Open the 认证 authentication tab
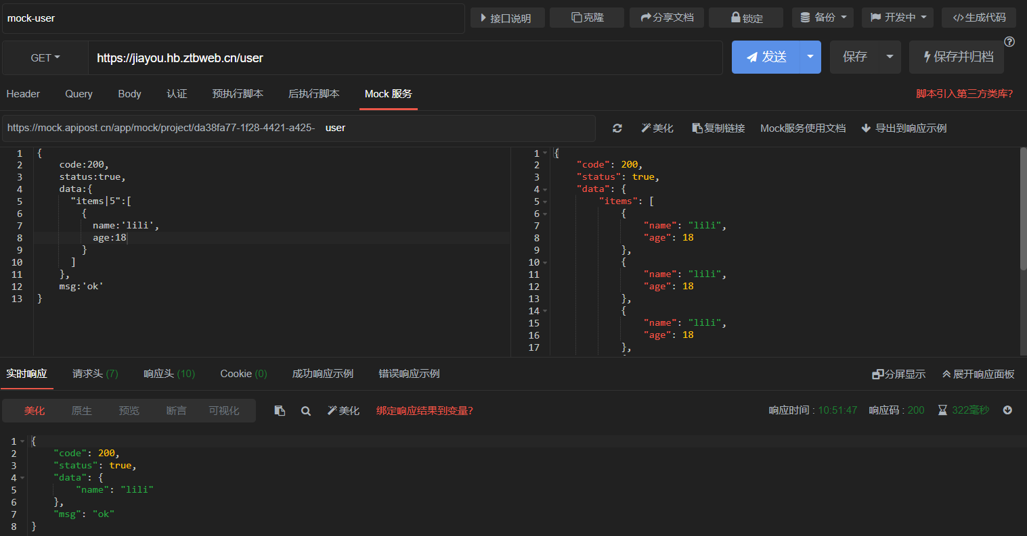The image size is (1027, 536). coord(177,94)
